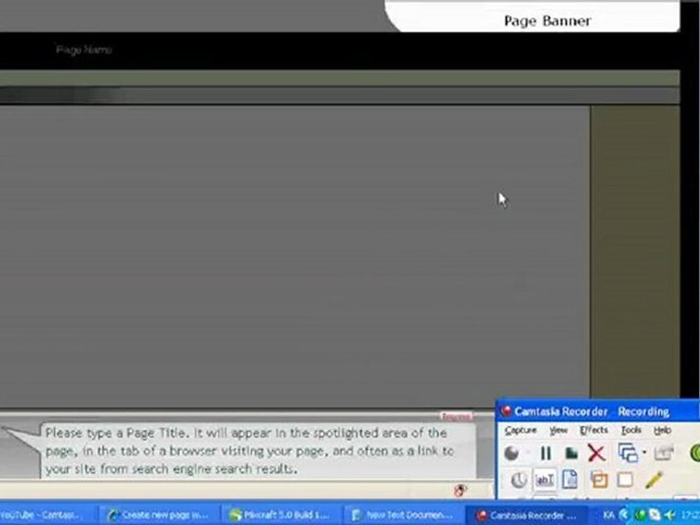
Task: Click the KA language indicator in tray
Action: [x=608, y=515]
